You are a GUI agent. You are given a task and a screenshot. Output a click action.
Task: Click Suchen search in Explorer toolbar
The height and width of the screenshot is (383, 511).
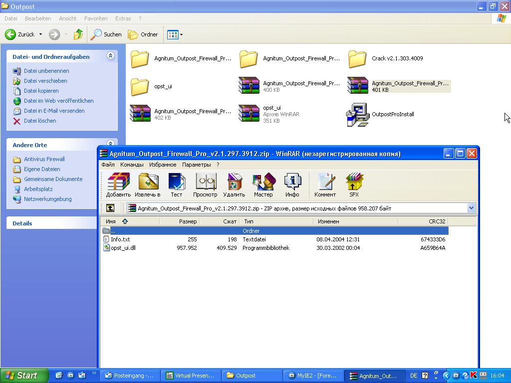[106, 34]
